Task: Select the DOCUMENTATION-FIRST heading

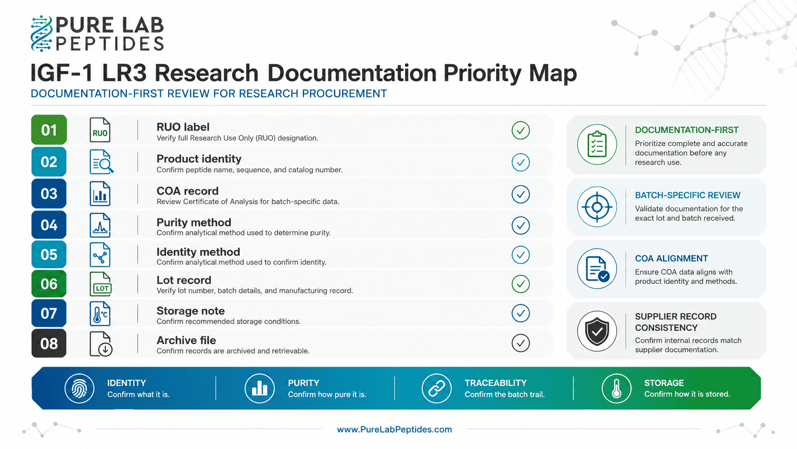Action: coord(686,130)
